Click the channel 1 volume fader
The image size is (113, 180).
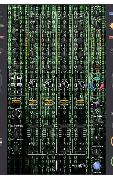point(49,127)
